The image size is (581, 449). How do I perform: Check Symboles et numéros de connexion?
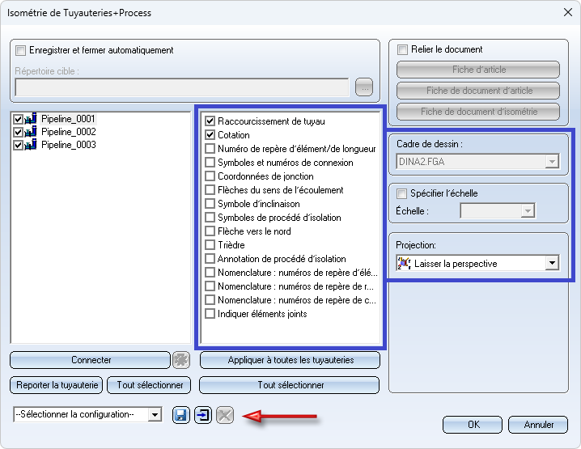point(210,163)
